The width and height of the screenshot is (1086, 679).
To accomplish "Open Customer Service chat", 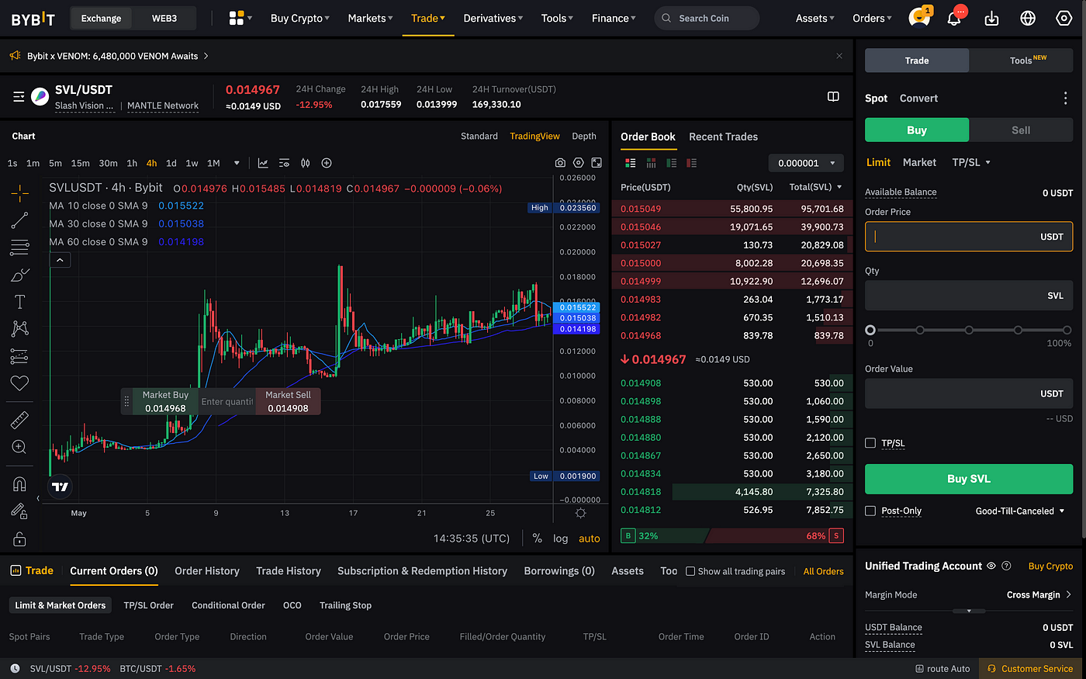I will 1031,668.
